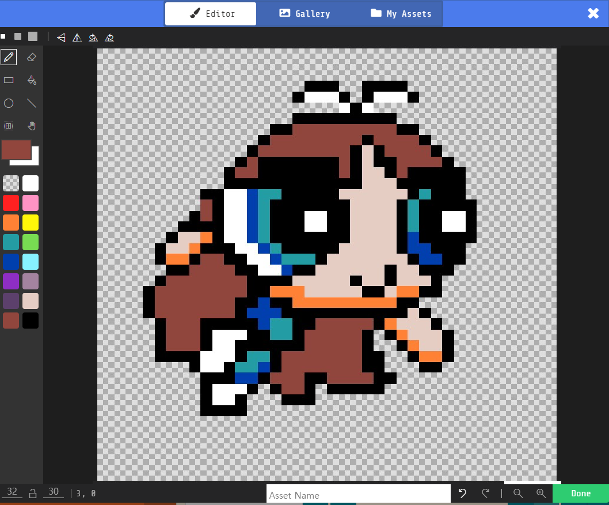609x505 pixels.
Task: Rotate the sprite clockwise
Action: (x=93, y=37)
